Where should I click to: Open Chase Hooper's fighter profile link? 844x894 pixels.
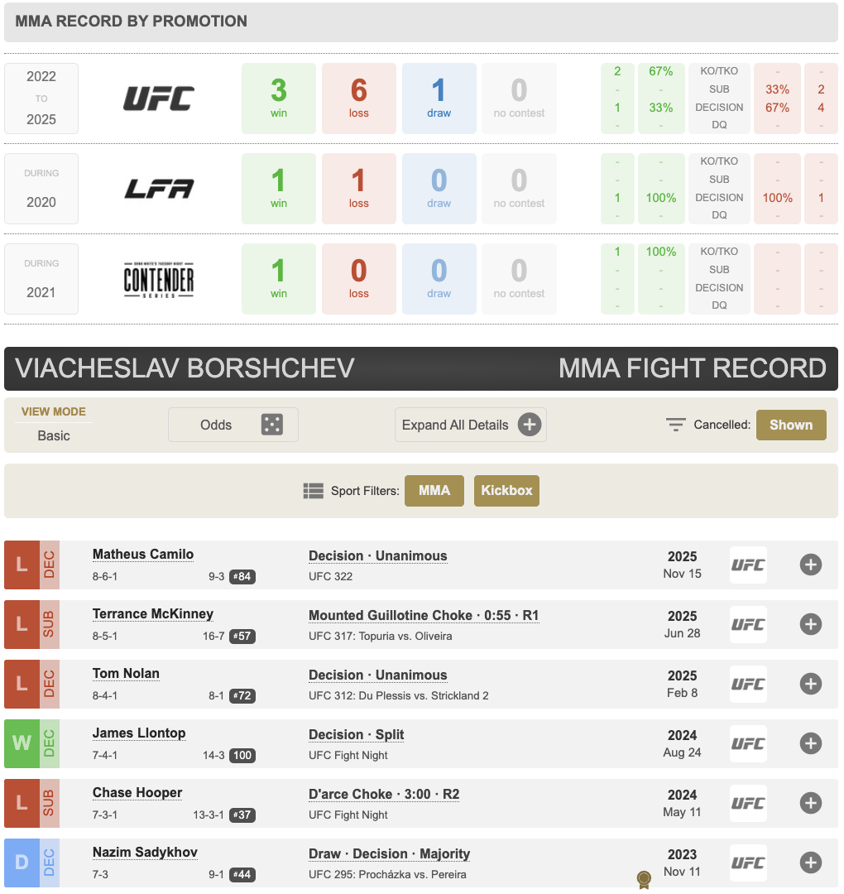tap(137, 793)
